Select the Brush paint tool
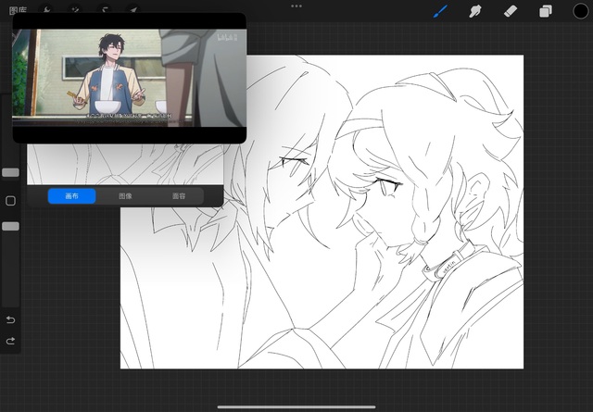The image size is (593, 412). [x=440, y=11]
